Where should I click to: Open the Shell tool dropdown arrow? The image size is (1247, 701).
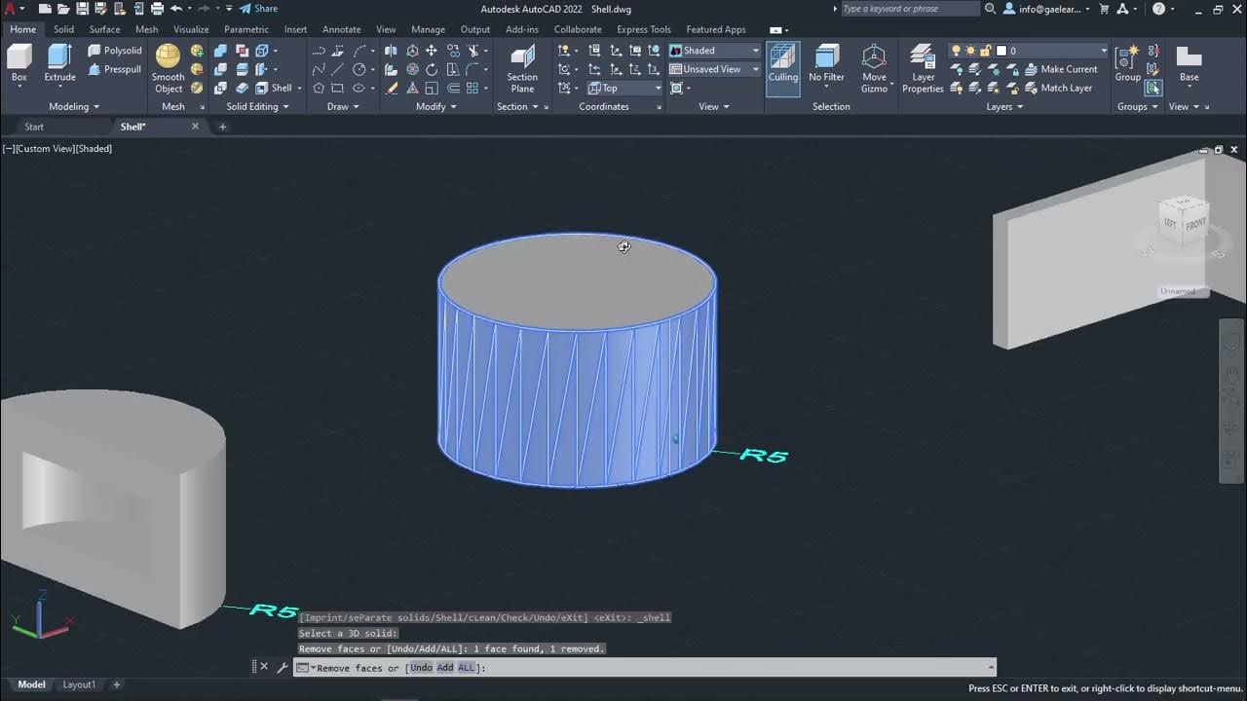point(298,88)
